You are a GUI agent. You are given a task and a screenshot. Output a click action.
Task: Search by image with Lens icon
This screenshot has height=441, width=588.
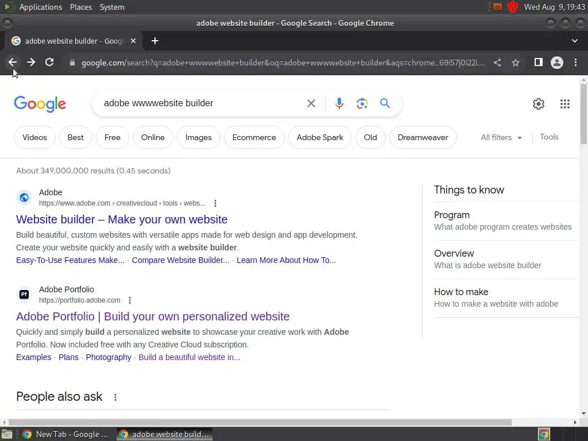tap(362, 103)
